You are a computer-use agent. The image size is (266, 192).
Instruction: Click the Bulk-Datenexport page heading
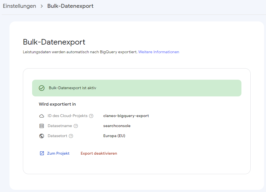54,42
